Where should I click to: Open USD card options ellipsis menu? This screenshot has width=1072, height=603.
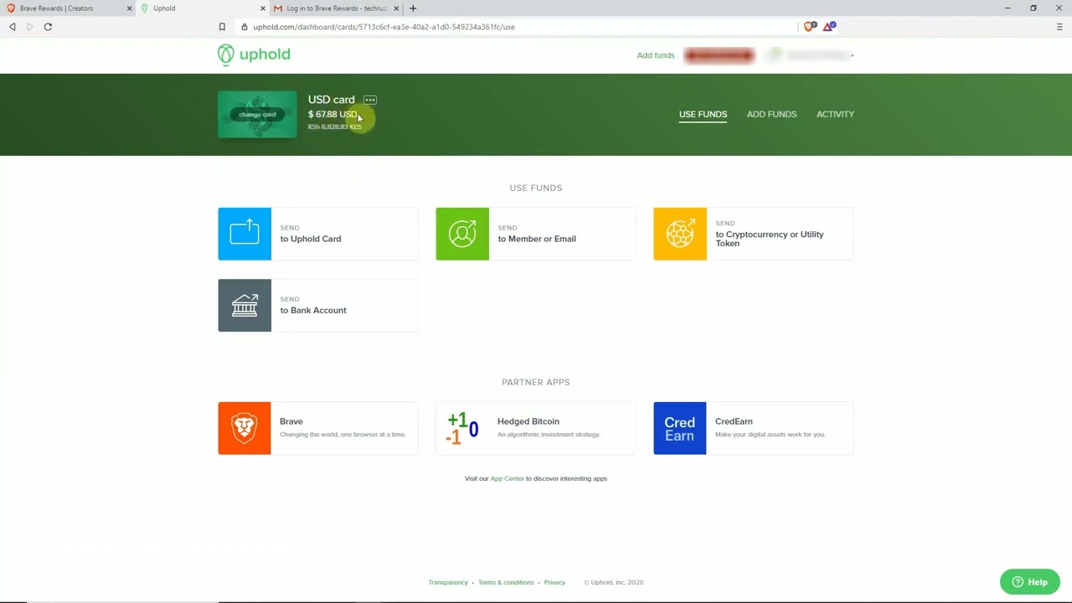coord(370,100)
